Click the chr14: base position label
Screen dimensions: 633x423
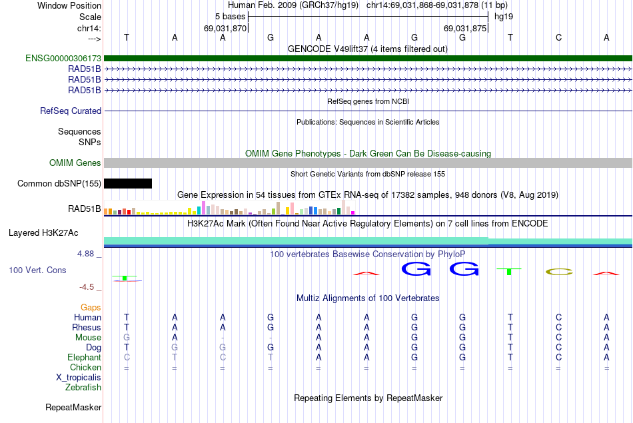point(89,28)
